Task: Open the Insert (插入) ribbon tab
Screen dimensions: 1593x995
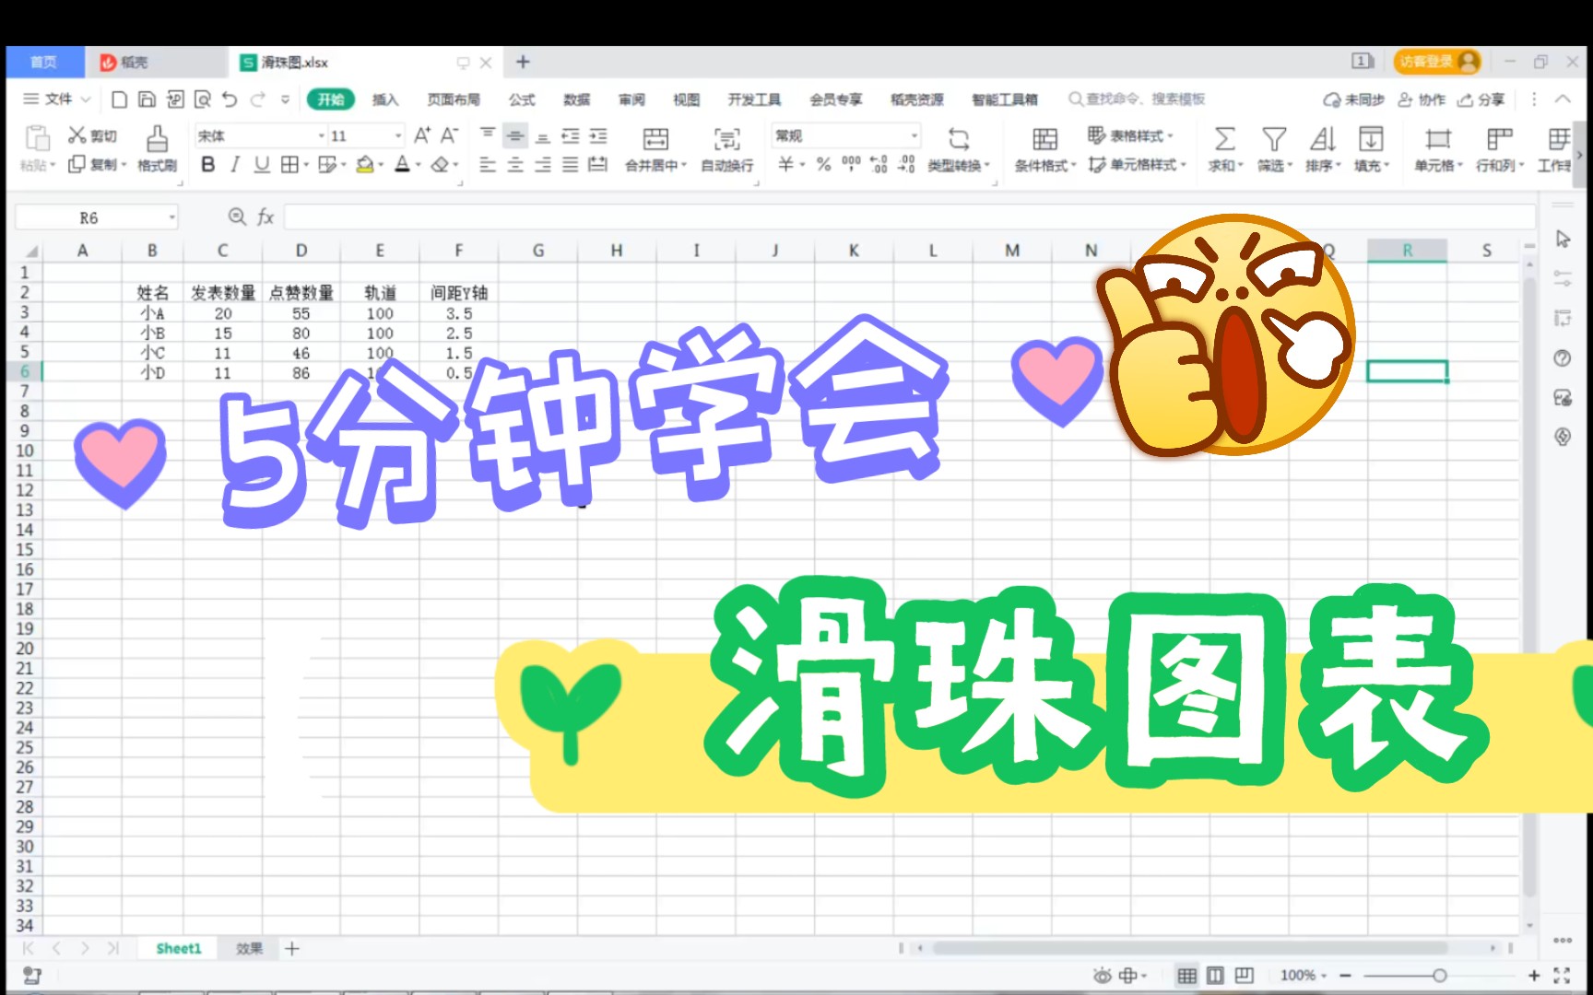Action: [385, 99]
